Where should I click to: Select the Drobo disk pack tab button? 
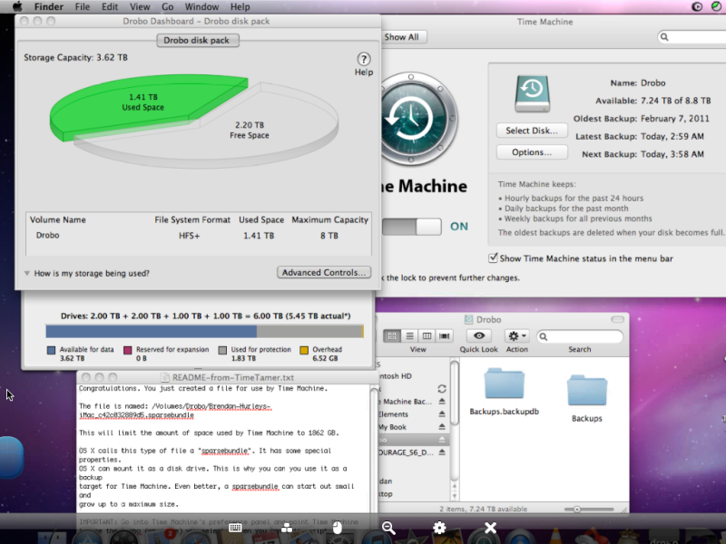pyautogui.click(x=198, y=40)
